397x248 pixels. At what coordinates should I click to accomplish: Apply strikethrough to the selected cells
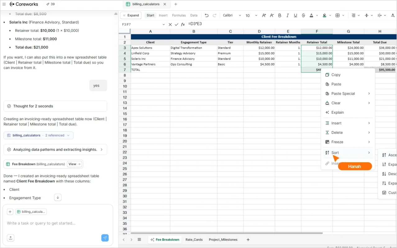click(303, 15)
